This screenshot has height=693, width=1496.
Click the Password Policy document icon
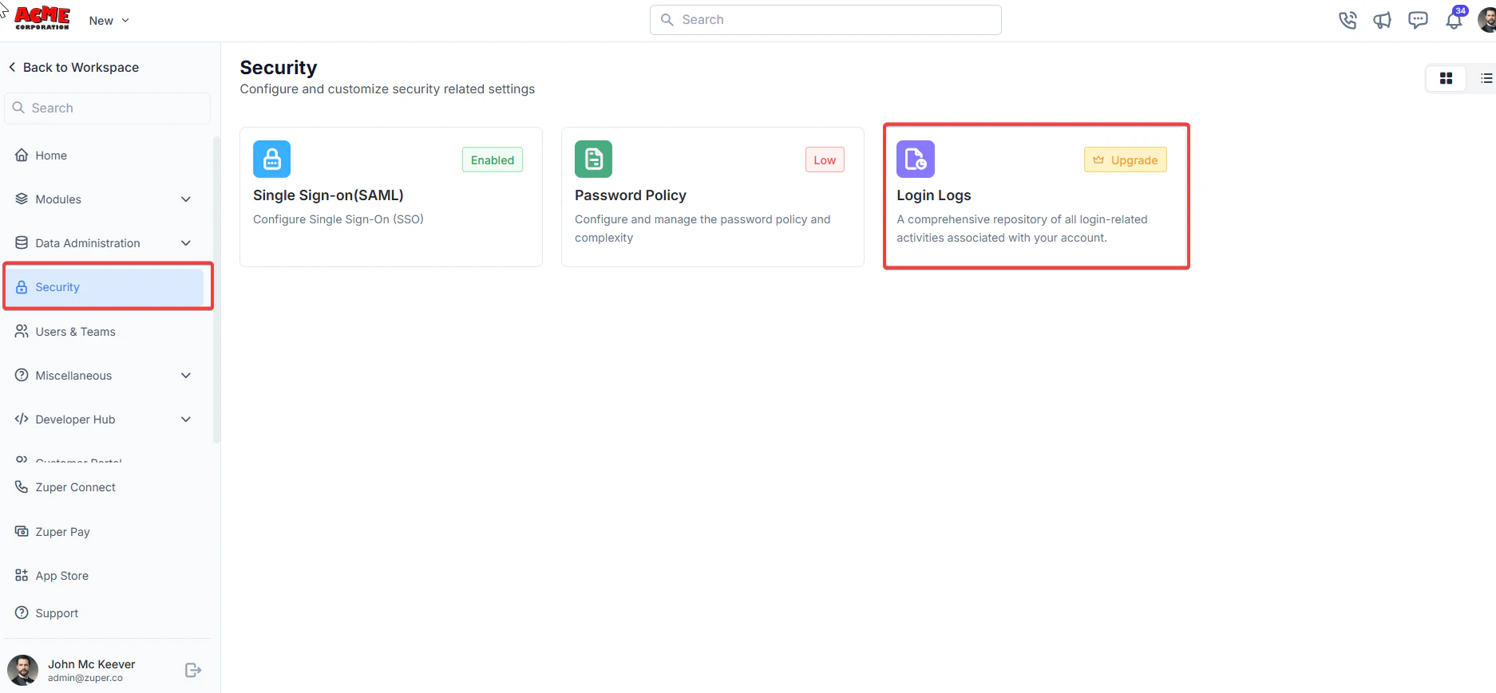[x=593, y=159]
